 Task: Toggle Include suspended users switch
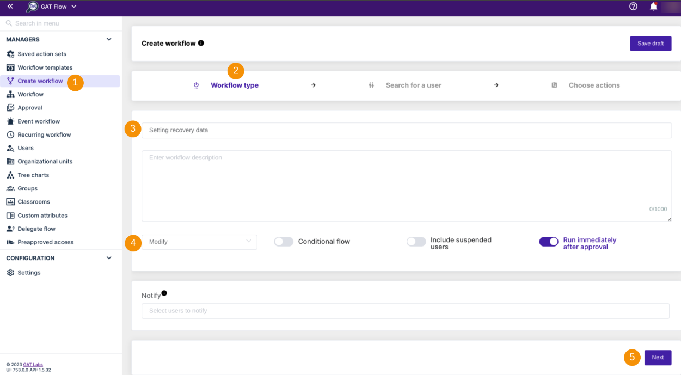click(416, 242)
